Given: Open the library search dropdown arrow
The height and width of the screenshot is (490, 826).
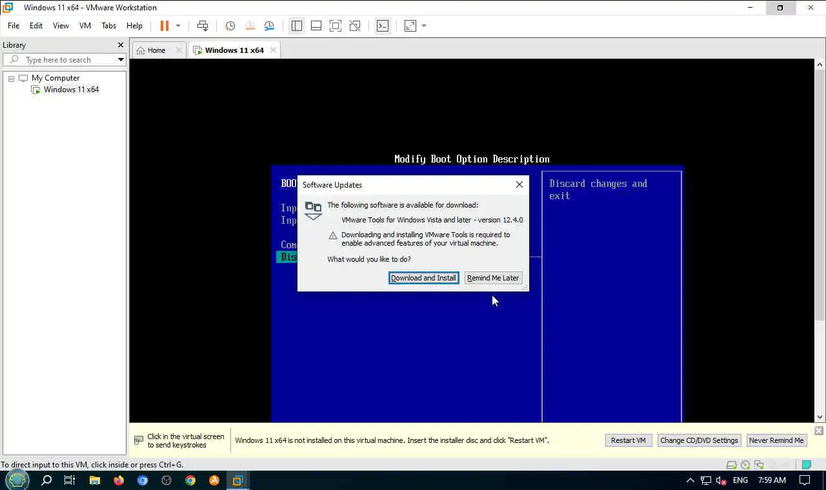Looking at the screenshot, I should [x=121, y=60].
